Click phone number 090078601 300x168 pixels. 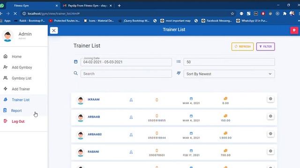pos(157,155)
